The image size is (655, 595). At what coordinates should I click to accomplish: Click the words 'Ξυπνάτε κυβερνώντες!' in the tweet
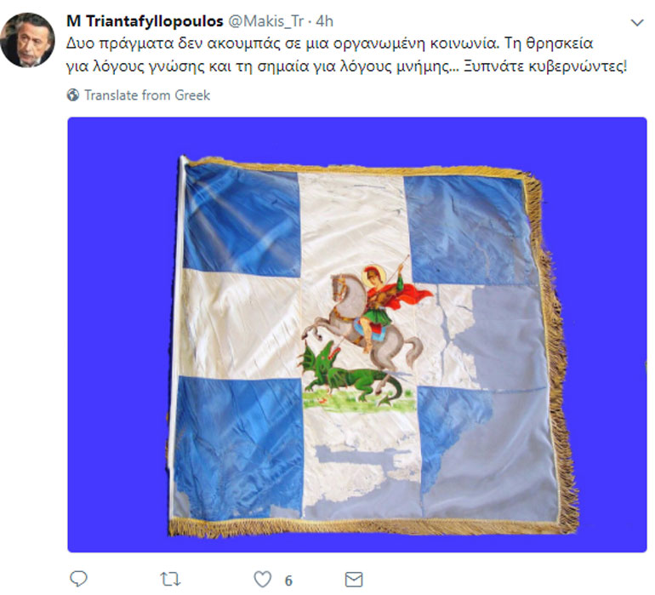tap(545, 67)
